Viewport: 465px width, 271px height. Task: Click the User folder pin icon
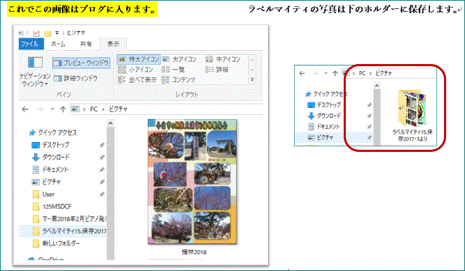[x=102, y=194]
